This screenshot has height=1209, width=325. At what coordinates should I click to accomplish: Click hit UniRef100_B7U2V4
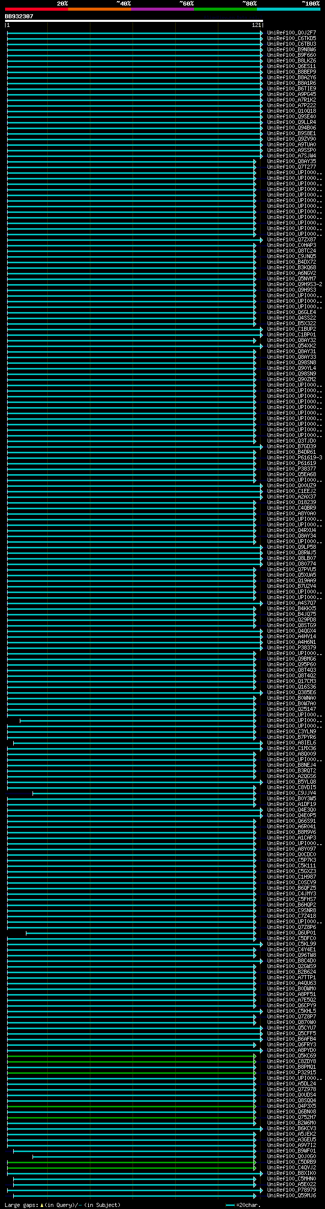point(291,586)
